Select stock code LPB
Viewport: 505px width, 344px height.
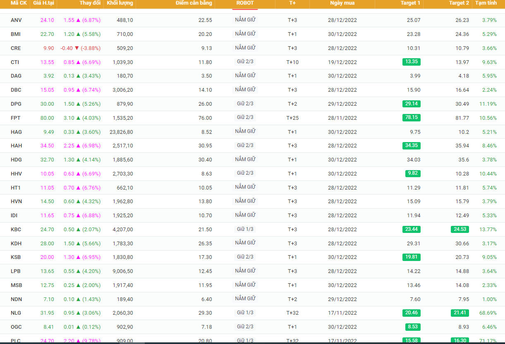click(16, 271)
